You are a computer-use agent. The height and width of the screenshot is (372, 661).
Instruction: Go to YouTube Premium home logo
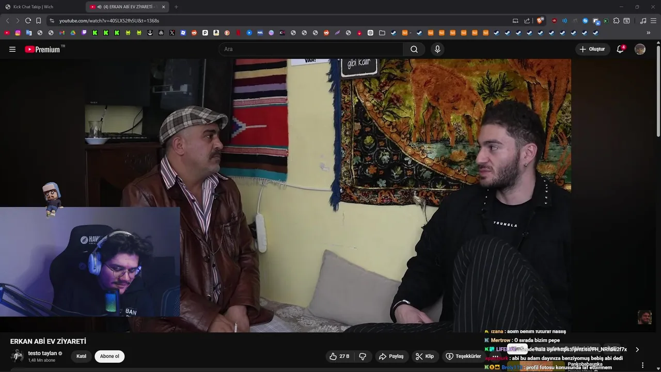43,49
